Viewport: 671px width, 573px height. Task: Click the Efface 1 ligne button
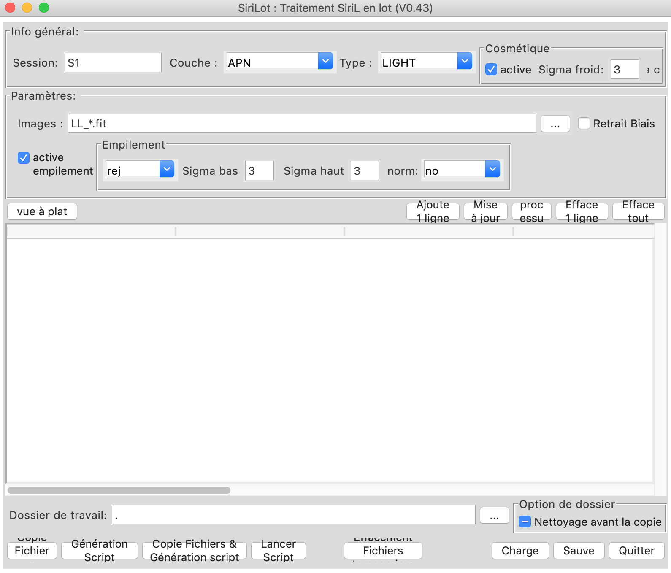tap(582, 211)
